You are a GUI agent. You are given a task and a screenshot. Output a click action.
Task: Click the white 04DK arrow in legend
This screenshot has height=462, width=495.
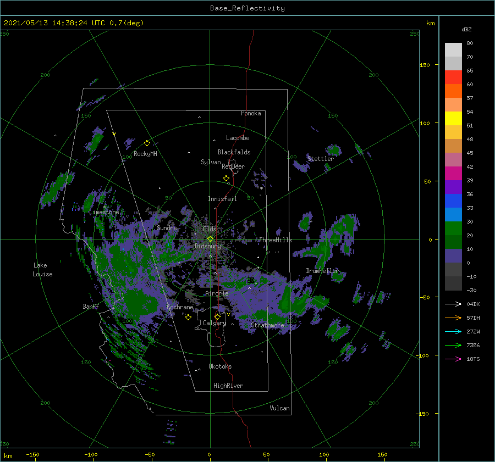[453, 304]
